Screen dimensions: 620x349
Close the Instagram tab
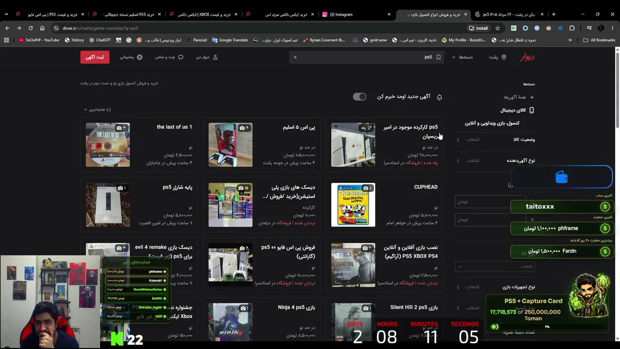(389, 15)
